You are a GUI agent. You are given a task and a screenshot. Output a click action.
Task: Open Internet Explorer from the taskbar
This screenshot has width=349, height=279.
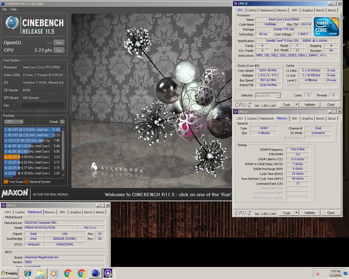point(28,273)
